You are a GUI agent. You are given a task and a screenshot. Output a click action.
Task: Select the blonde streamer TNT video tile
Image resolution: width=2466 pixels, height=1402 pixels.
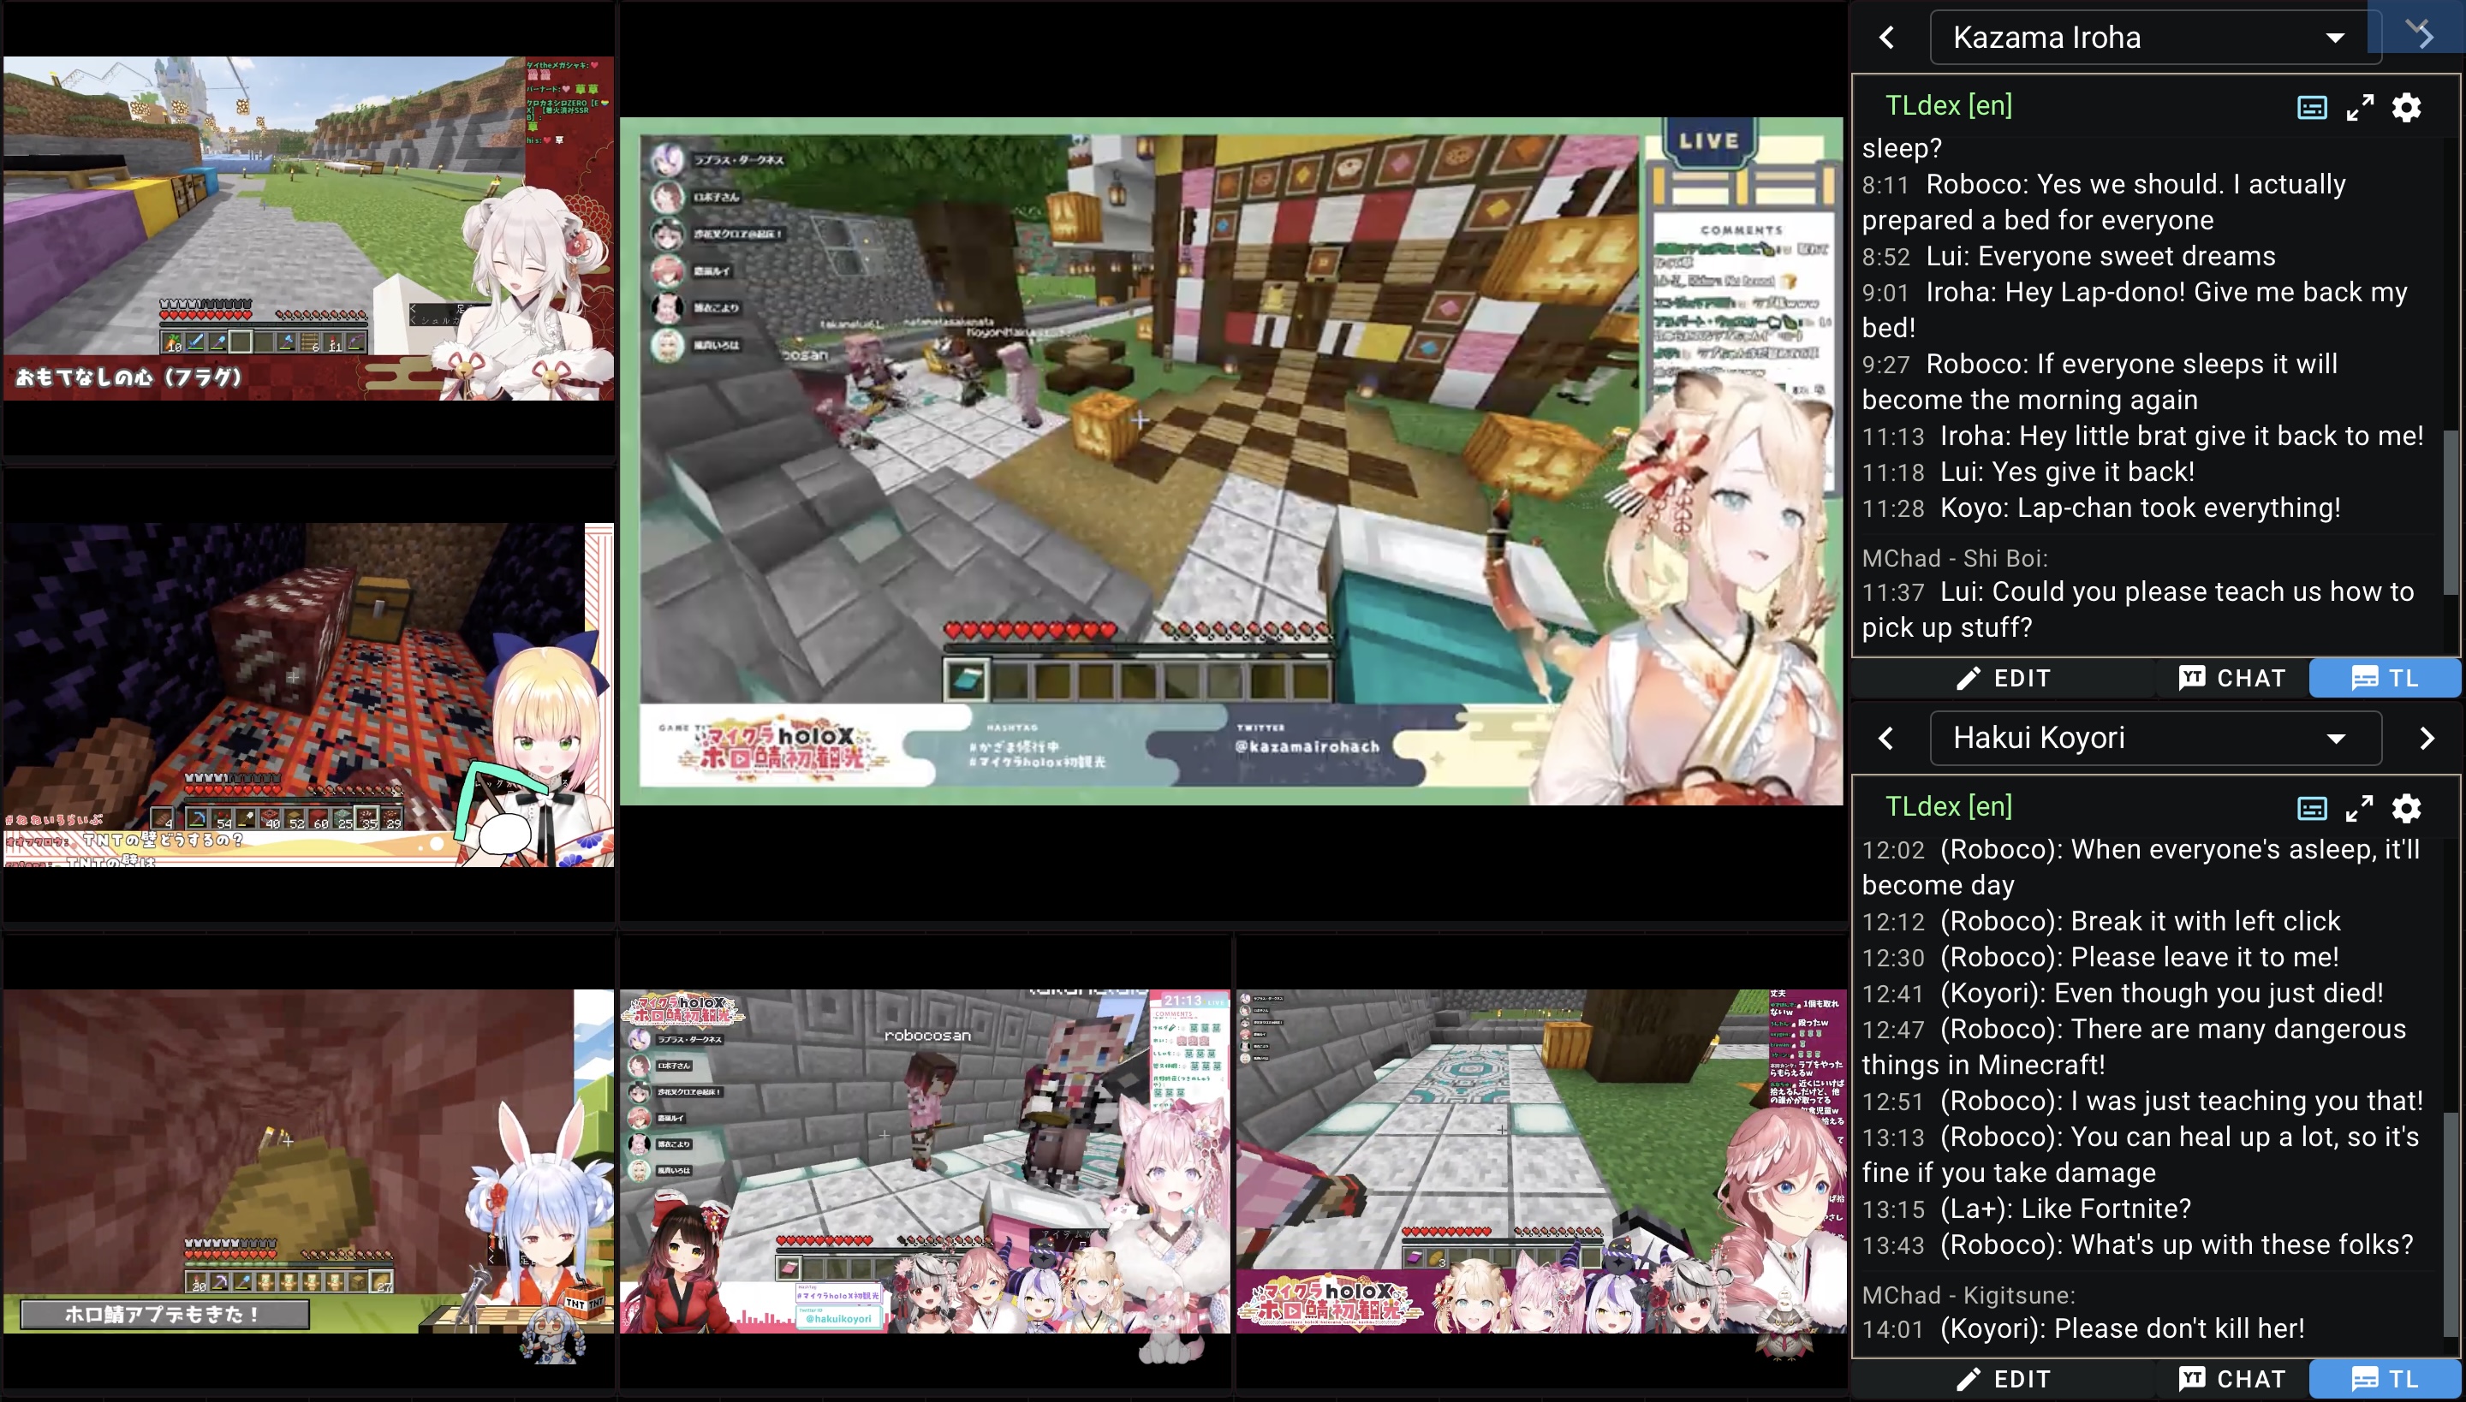(x=308, y=694)
